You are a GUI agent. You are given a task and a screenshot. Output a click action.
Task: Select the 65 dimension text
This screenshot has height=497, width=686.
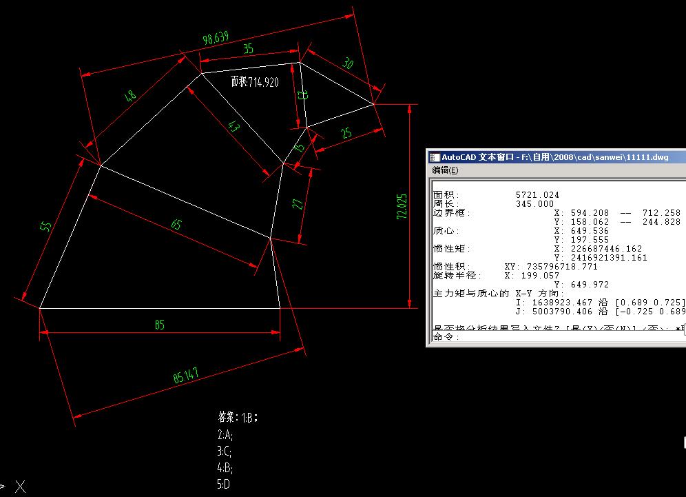click(176, 225)
